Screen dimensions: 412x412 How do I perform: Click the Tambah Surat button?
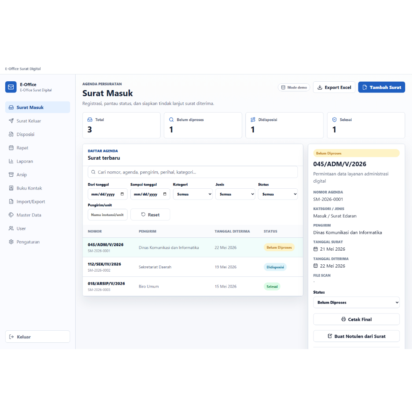[x=381, y=87]
